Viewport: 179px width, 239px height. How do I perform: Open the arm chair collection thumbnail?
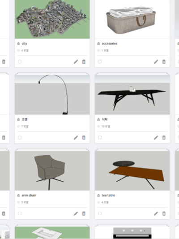tap(52, 170)
